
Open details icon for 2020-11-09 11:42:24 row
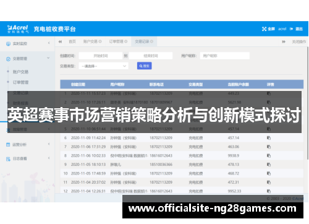[x=269, y=138]
